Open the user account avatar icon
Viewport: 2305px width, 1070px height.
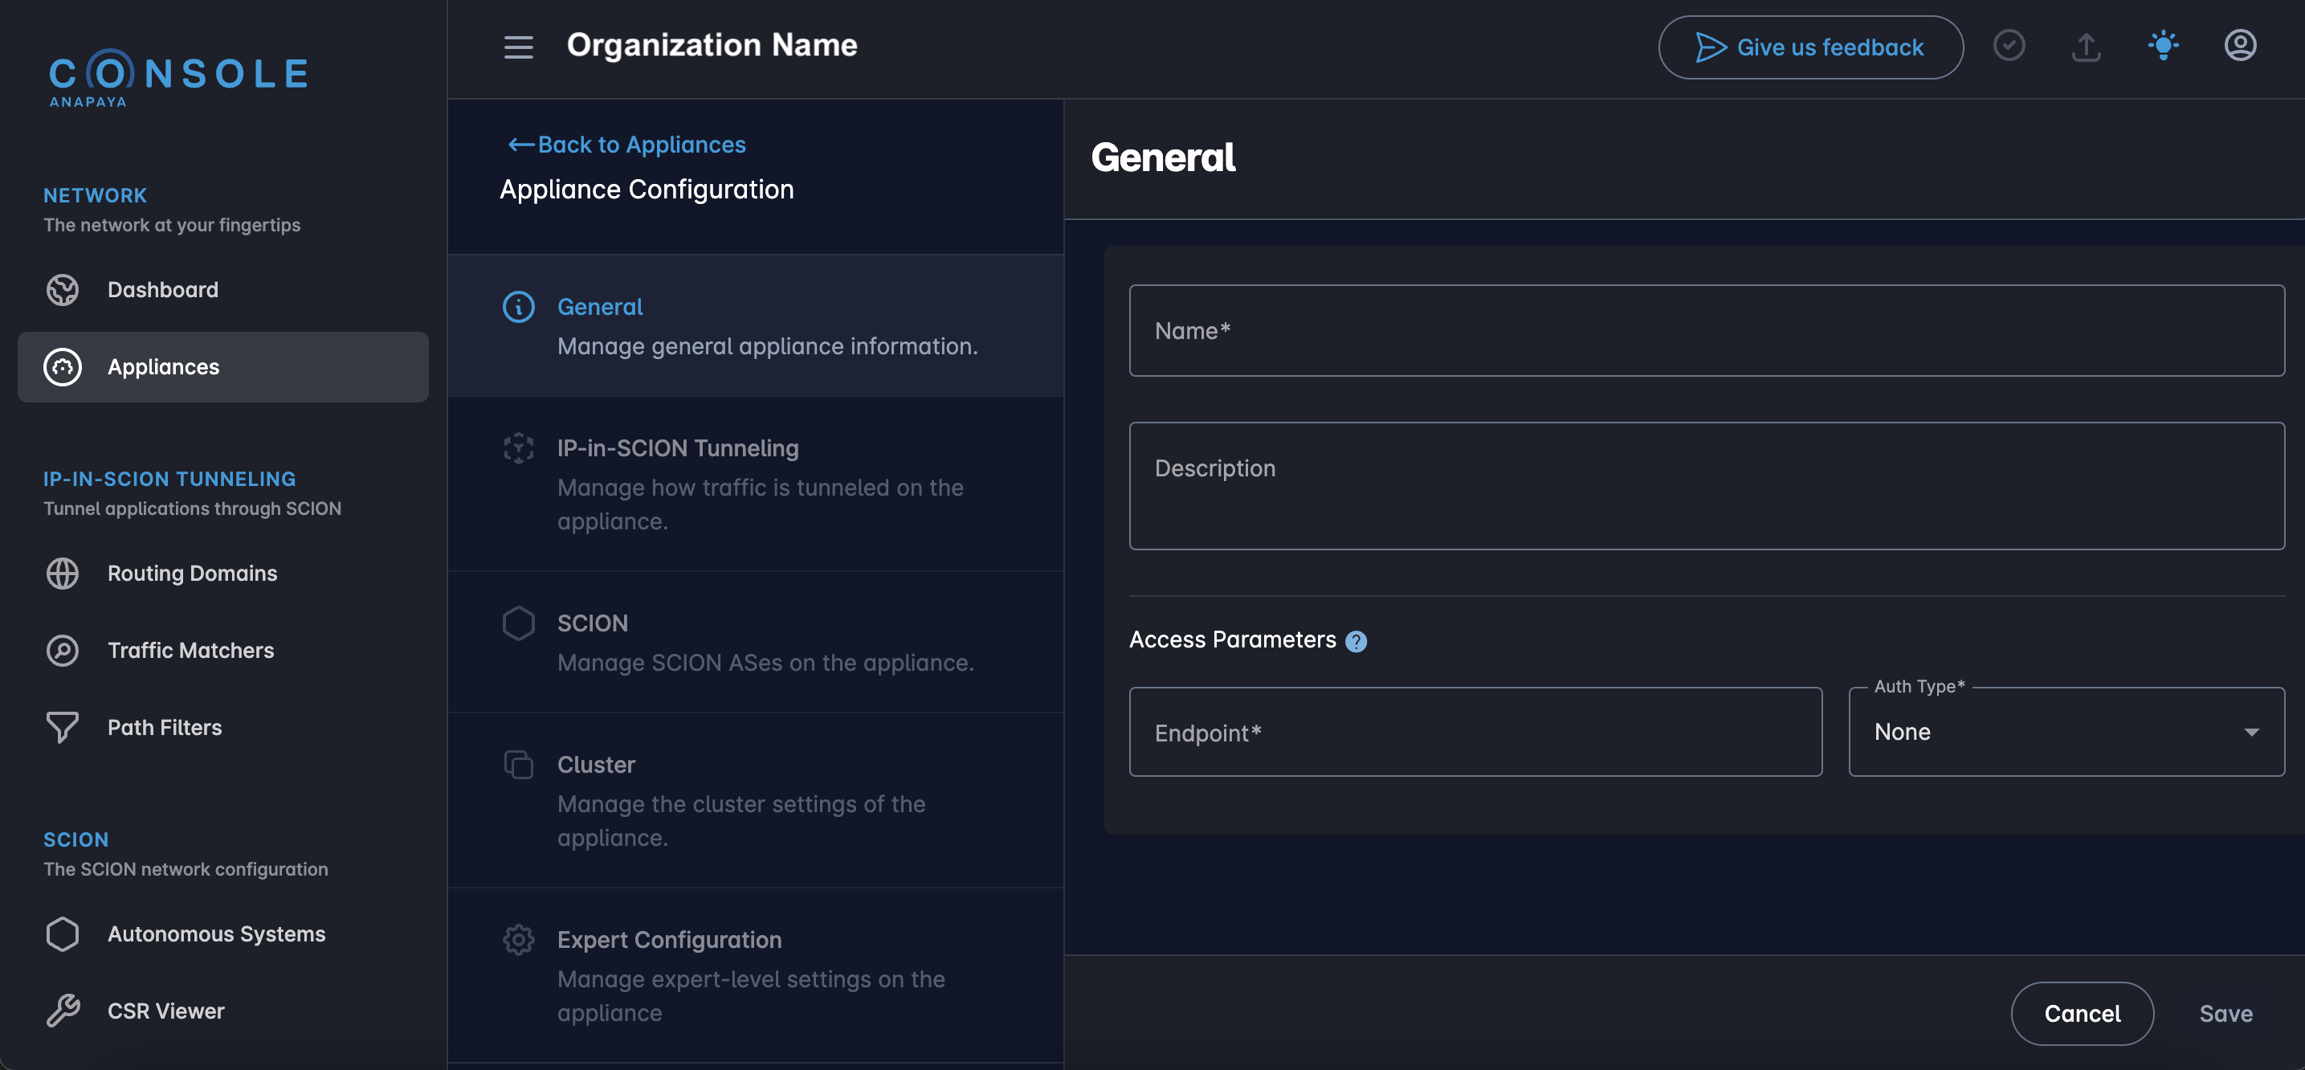[2240, 46]
